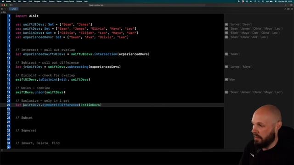Open the Edit menu
Viewport: 294px width, 165px height.
click(x=19, y=1)
